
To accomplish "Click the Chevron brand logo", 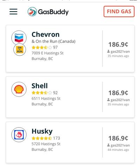I will click(x=19, y=38).
